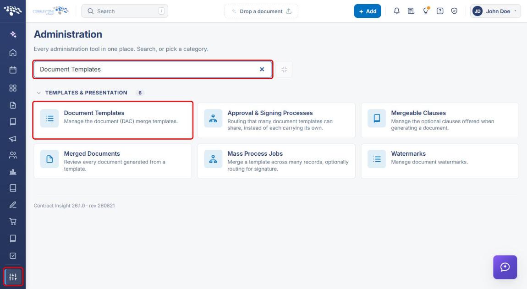Click the JD avatar initials

click(x=477, y=11)
